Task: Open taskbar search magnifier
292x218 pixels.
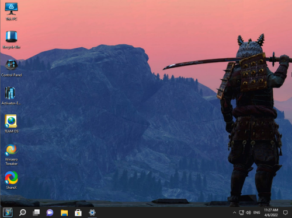Action: click(22, 212)
